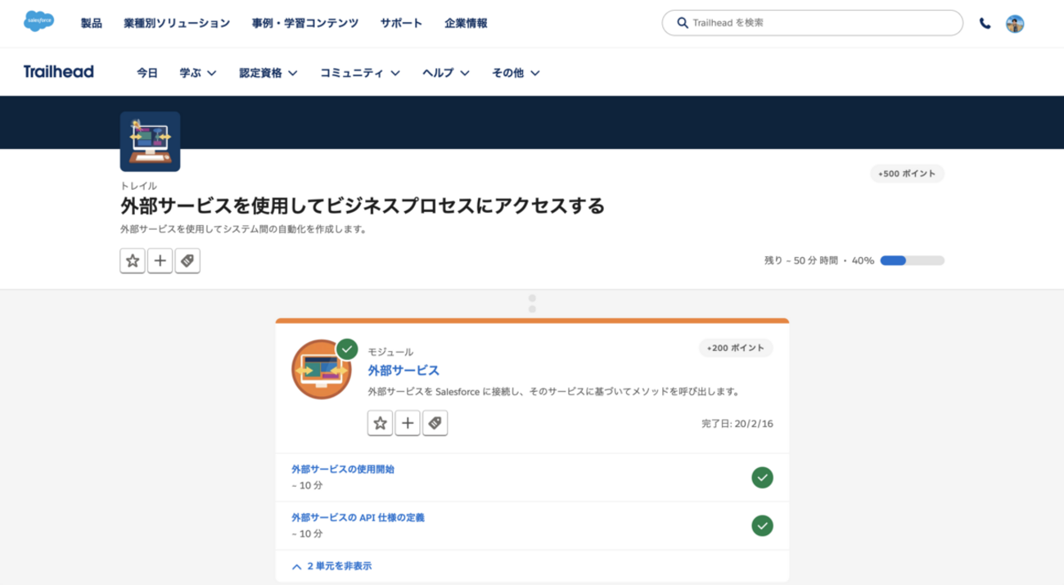Click completed checkmark for API 仕様の定義
Image resolution: width=1064 pixels, height=585 pixels.
pyautogui.click(x=762, y=525)
